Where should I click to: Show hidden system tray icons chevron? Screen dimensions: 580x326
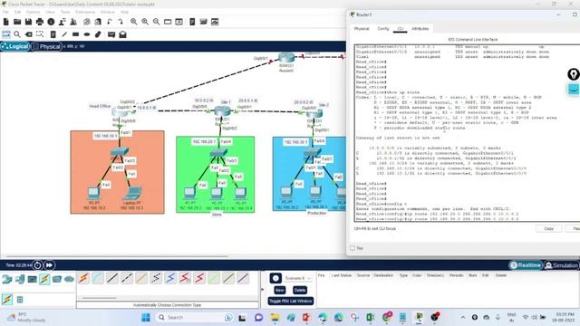[463, 318]
